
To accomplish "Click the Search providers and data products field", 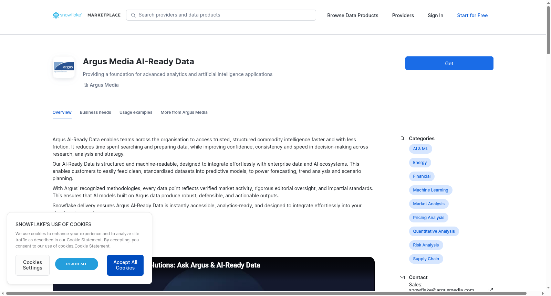I will coord(221,15).
